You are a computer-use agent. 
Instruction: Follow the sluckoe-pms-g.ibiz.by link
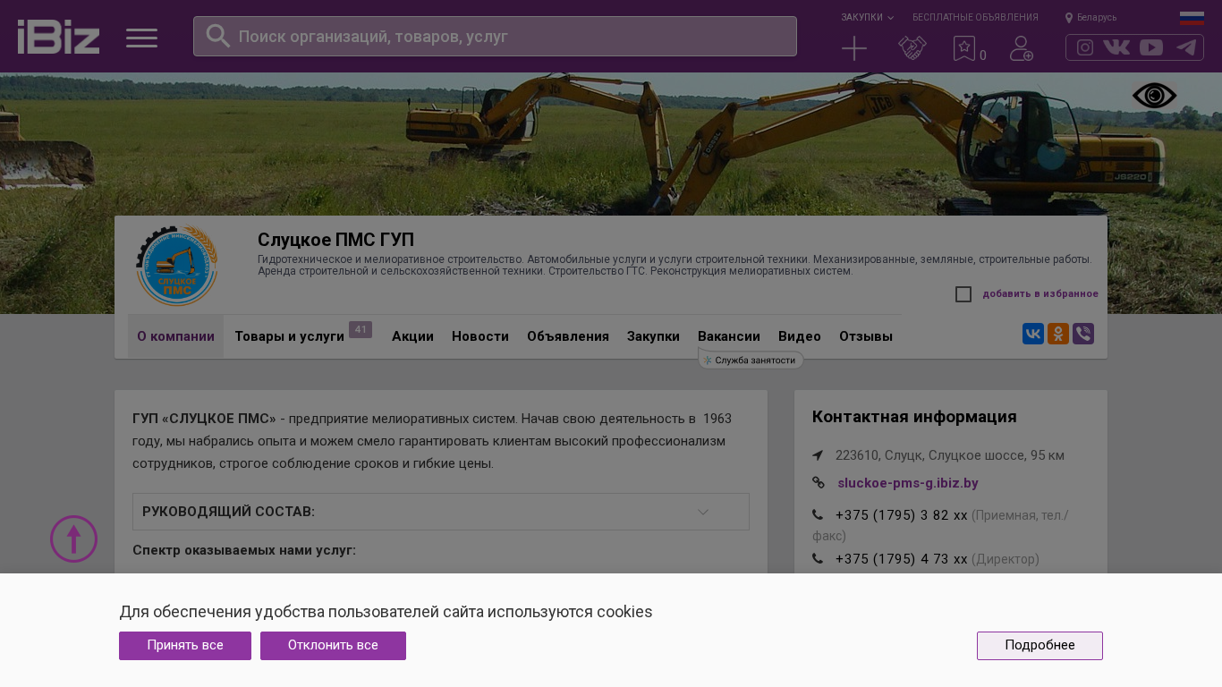[907, 483]
